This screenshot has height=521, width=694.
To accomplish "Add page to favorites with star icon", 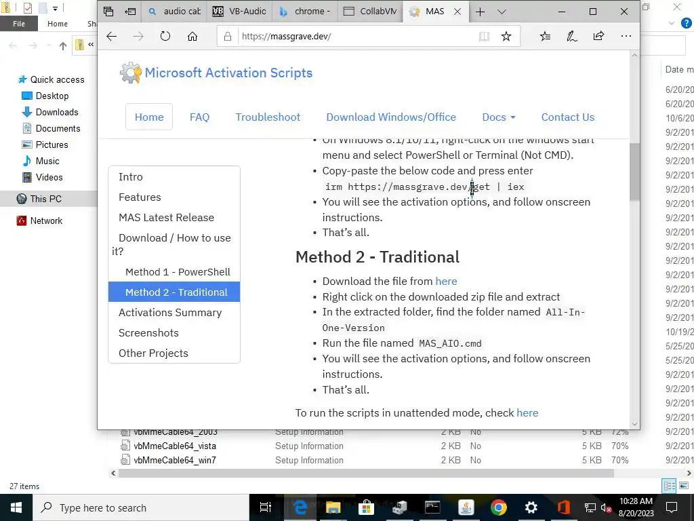I will (x=506, y=37).
